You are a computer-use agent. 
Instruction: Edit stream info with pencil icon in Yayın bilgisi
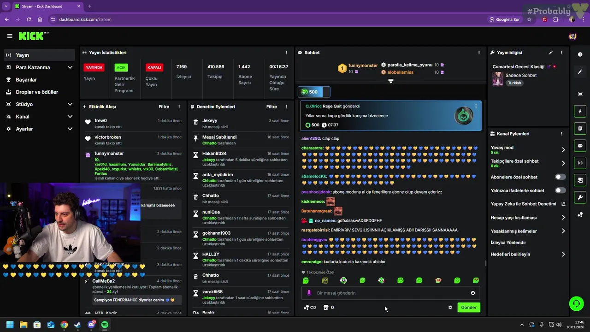(x=550, y=53)
